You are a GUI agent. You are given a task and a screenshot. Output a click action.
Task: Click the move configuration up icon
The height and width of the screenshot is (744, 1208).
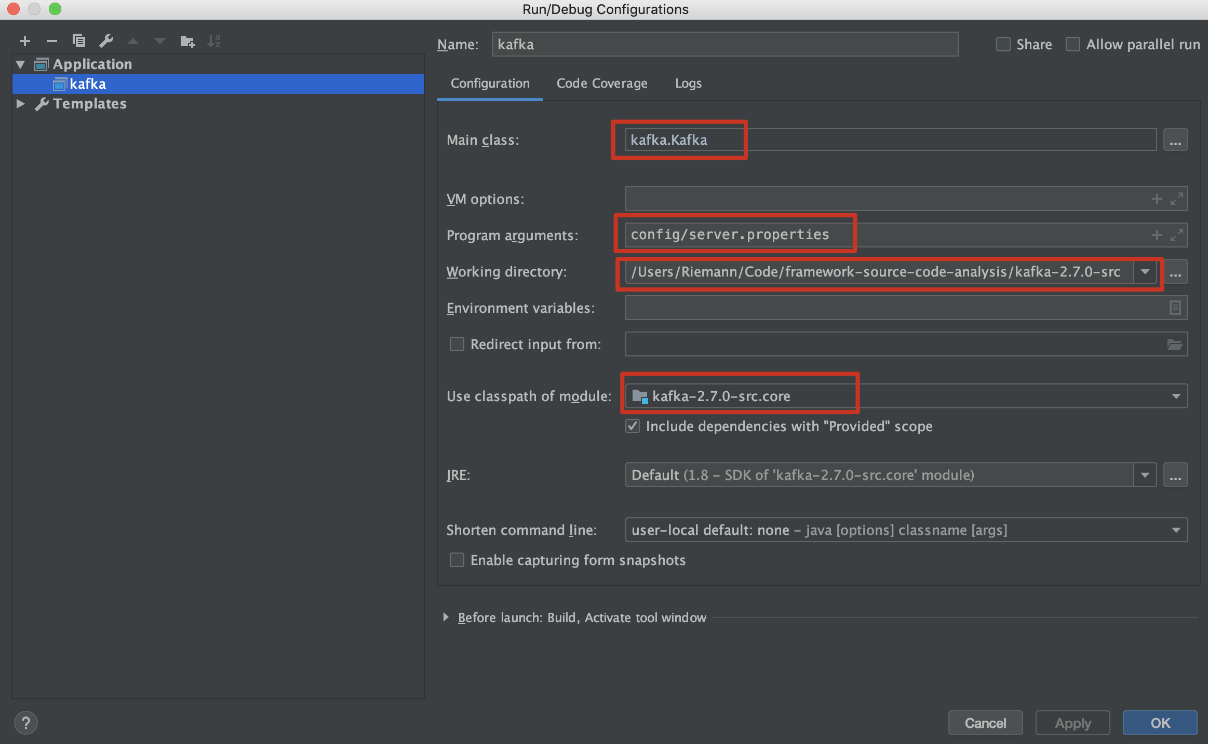pyautogui.click(x=133, y=40)
